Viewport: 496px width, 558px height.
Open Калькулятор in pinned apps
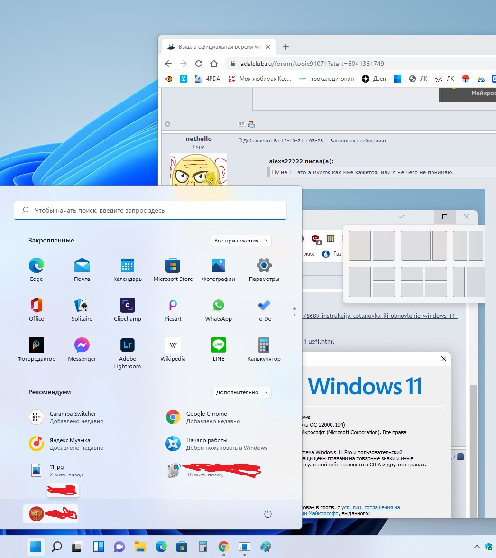pyautogui.click(x=264, y=349)
